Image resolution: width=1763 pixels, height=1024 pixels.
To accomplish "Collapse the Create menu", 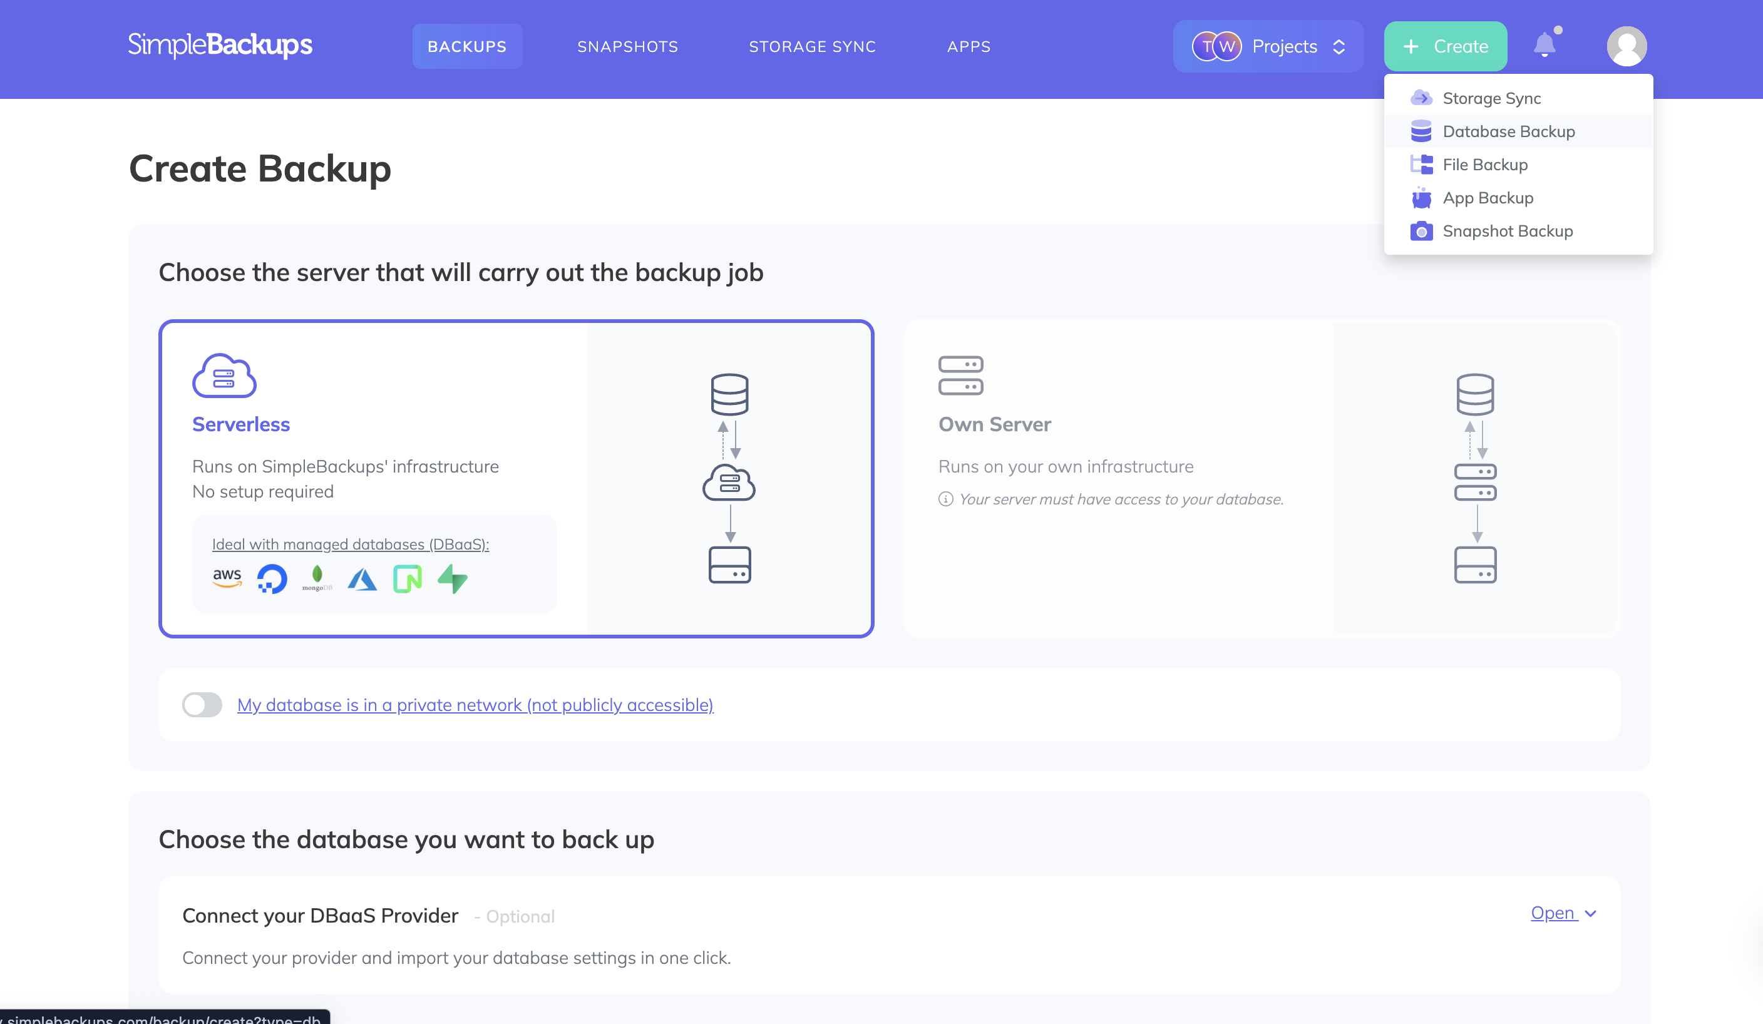I will (x=1446, y=46).
